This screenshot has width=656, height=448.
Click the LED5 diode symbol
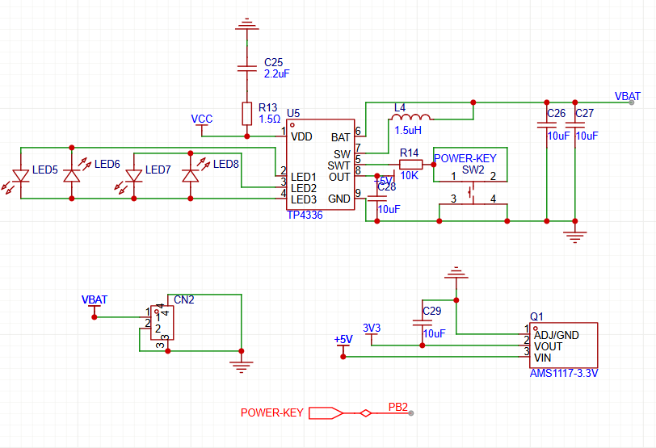21,175
